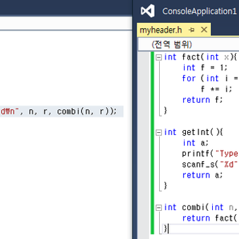The width and height of the screenshot is (239, 239).
Task: Collapse the fact function block
Action: [158, 58]
